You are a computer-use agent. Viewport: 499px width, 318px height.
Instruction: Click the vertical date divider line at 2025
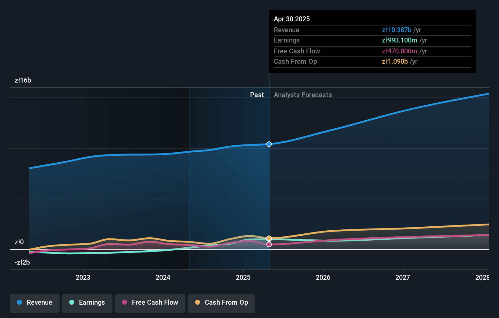click(x=269, y=182)
